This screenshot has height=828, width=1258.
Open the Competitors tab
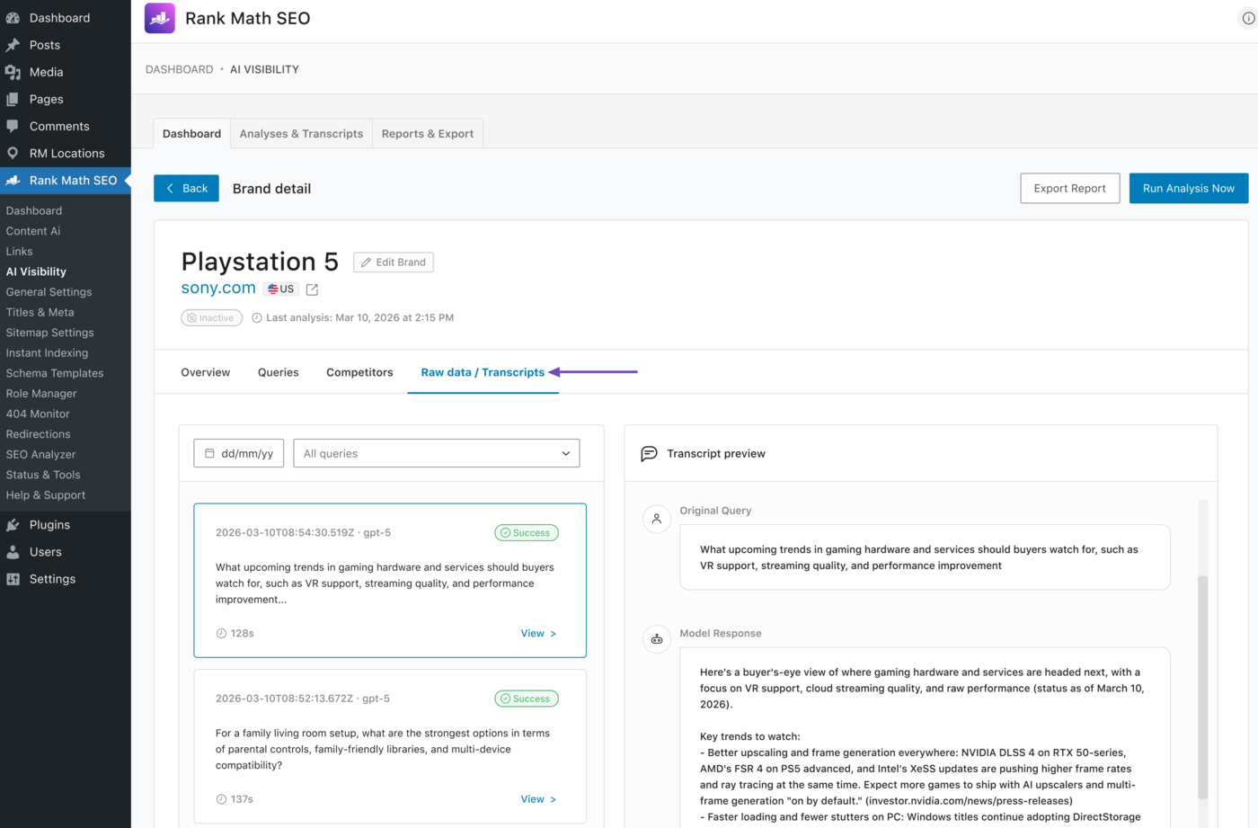(359, 372)
